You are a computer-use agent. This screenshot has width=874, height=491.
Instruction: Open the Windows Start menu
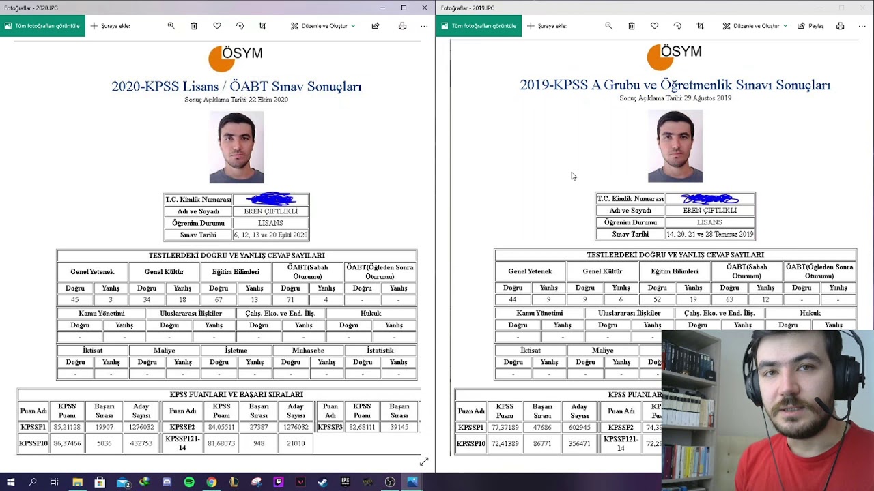coord(10,482)
